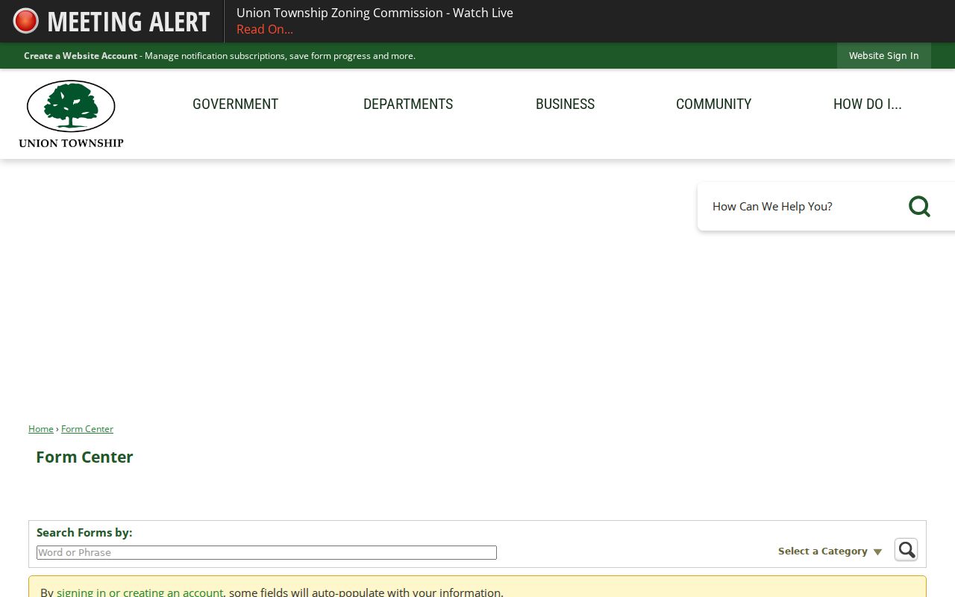The height and width of the screenshot is (597, 955).
Task: Click the MEETING ALERT heading text
Action: [128, 22]
